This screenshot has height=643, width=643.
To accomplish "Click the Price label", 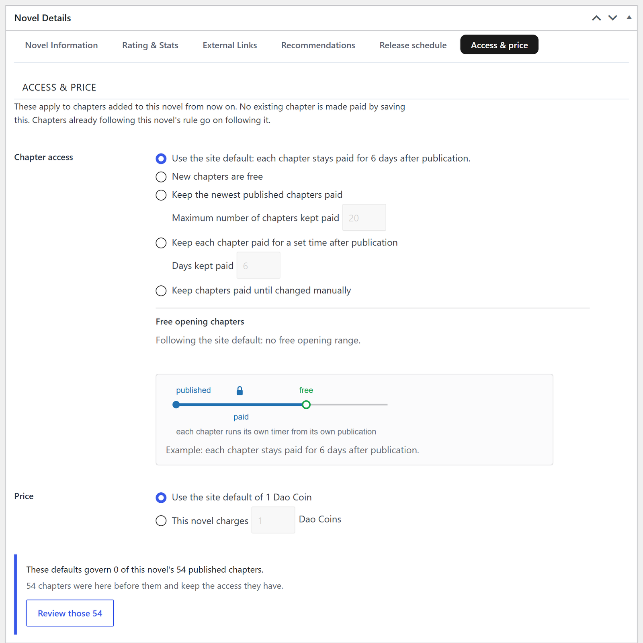I will [24, 496].
